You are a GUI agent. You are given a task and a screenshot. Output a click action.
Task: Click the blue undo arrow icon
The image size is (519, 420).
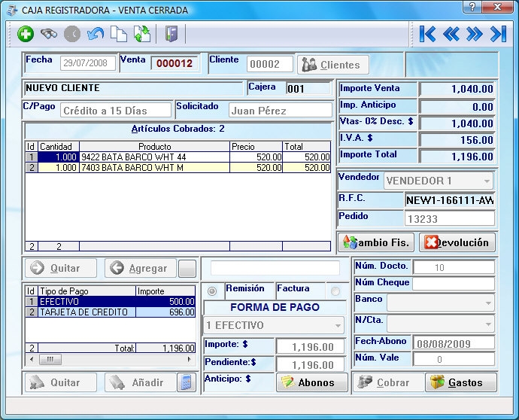pos(96,34)
